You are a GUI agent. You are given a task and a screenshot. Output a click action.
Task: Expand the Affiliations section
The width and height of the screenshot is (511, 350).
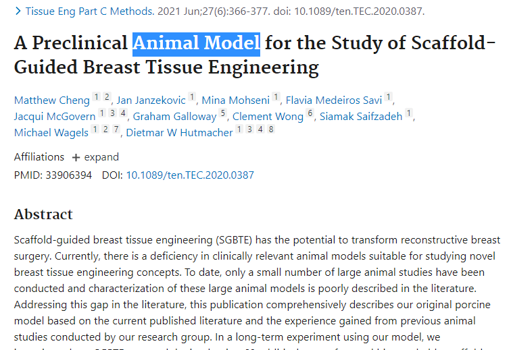click(x=95, y=157)
